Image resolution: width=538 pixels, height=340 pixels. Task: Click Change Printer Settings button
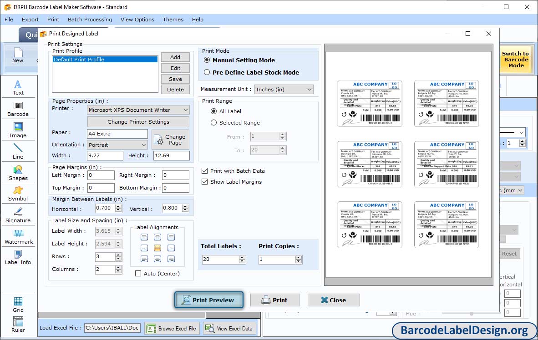138,122
